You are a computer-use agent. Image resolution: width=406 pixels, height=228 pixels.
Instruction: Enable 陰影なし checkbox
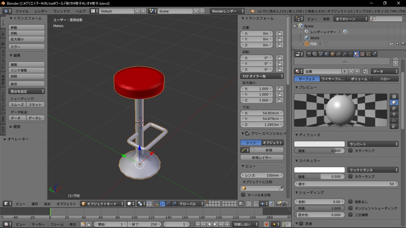[x=350, y=201]
